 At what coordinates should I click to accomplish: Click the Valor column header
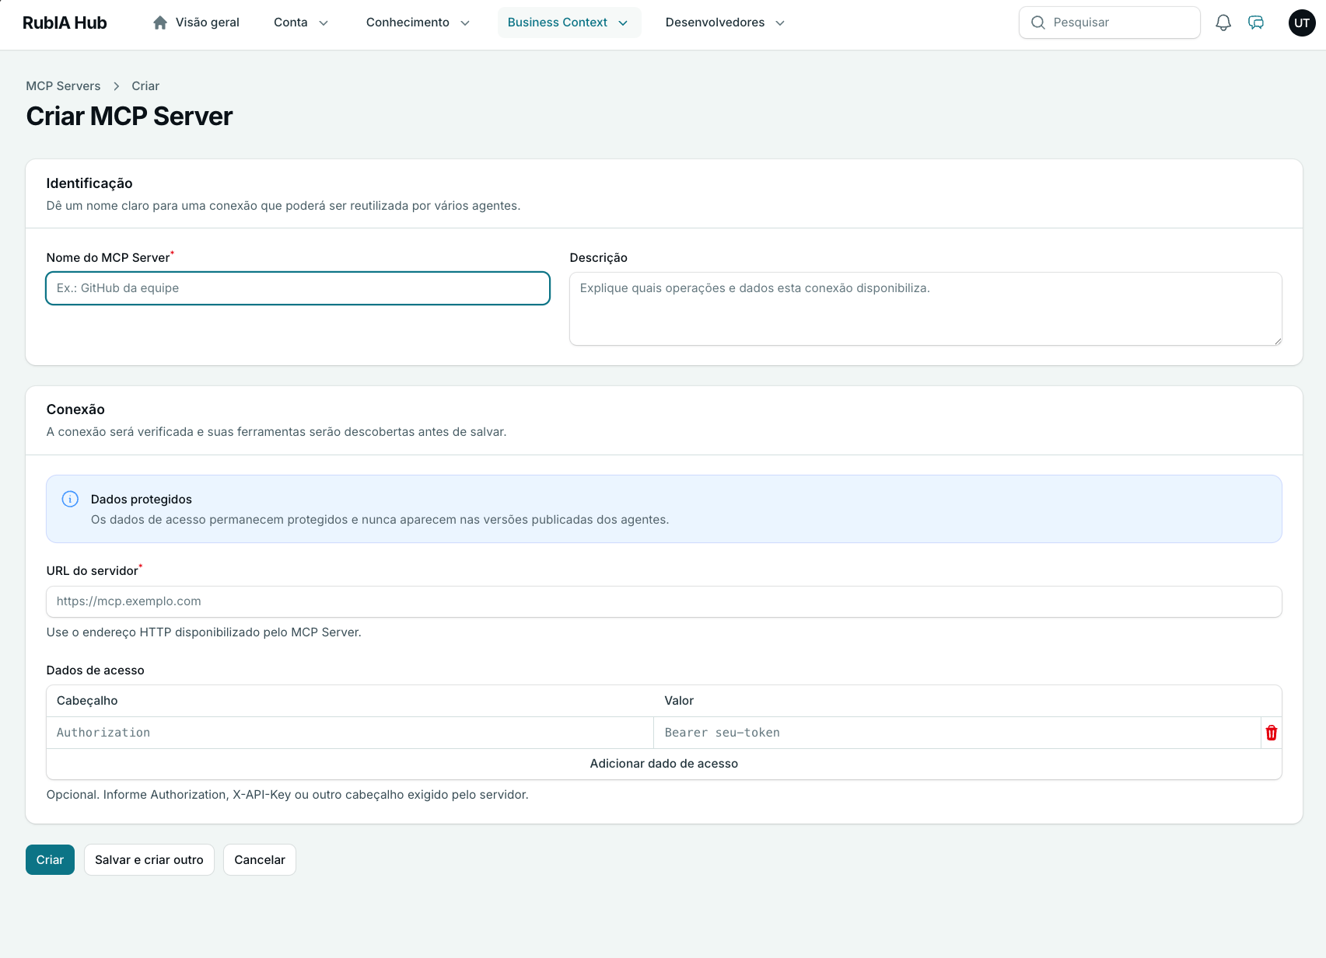tap(679, 700)
